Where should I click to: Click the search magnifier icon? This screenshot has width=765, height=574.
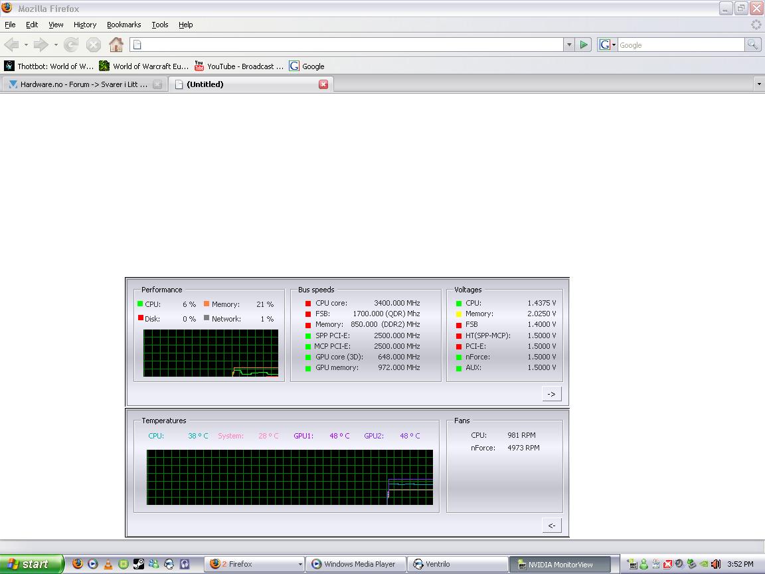coord(753,45)
